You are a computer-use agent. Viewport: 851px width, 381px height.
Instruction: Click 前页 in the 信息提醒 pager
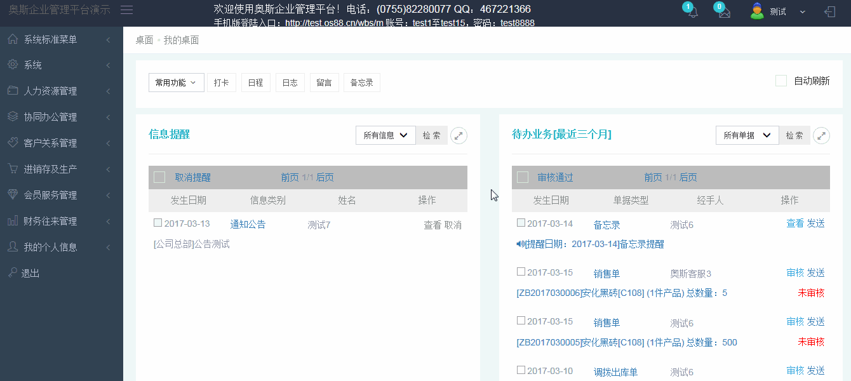point(290,177)
